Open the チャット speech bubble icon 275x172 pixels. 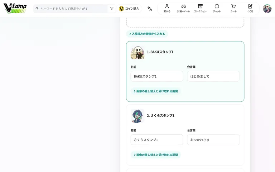pos(217,6)
